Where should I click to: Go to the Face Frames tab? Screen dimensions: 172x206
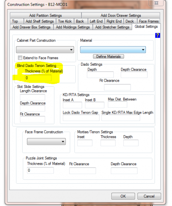149,21
